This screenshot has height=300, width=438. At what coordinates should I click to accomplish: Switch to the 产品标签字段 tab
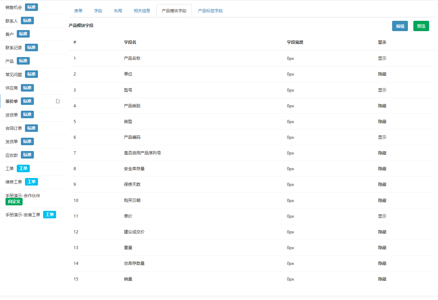pyautogui.click(x=210, y=11)
